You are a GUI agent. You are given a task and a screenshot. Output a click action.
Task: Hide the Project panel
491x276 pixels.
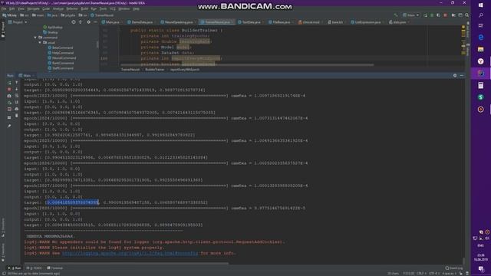(x=95, y=22)
